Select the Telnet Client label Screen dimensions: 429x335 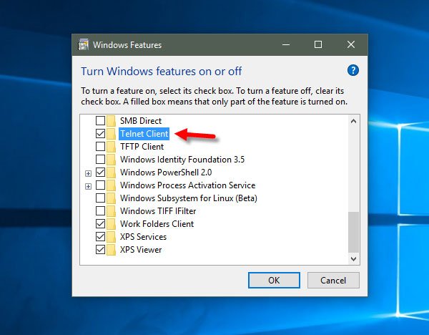[144, 133]
